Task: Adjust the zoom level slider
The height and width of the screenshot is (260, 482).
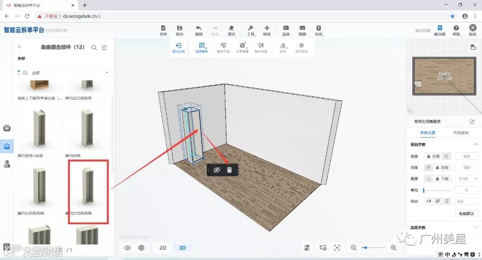Action: pos(373,248)
